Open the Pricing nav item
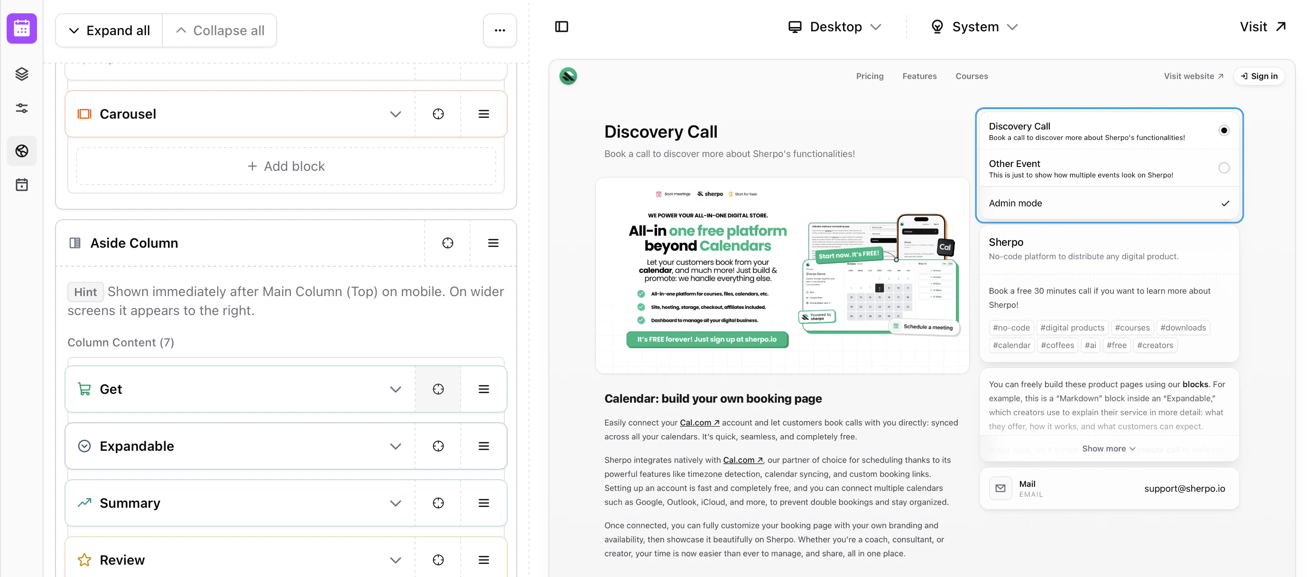The height and width of the screenshot is (577, 1315). pyautogui.click(x=870, y=76)
